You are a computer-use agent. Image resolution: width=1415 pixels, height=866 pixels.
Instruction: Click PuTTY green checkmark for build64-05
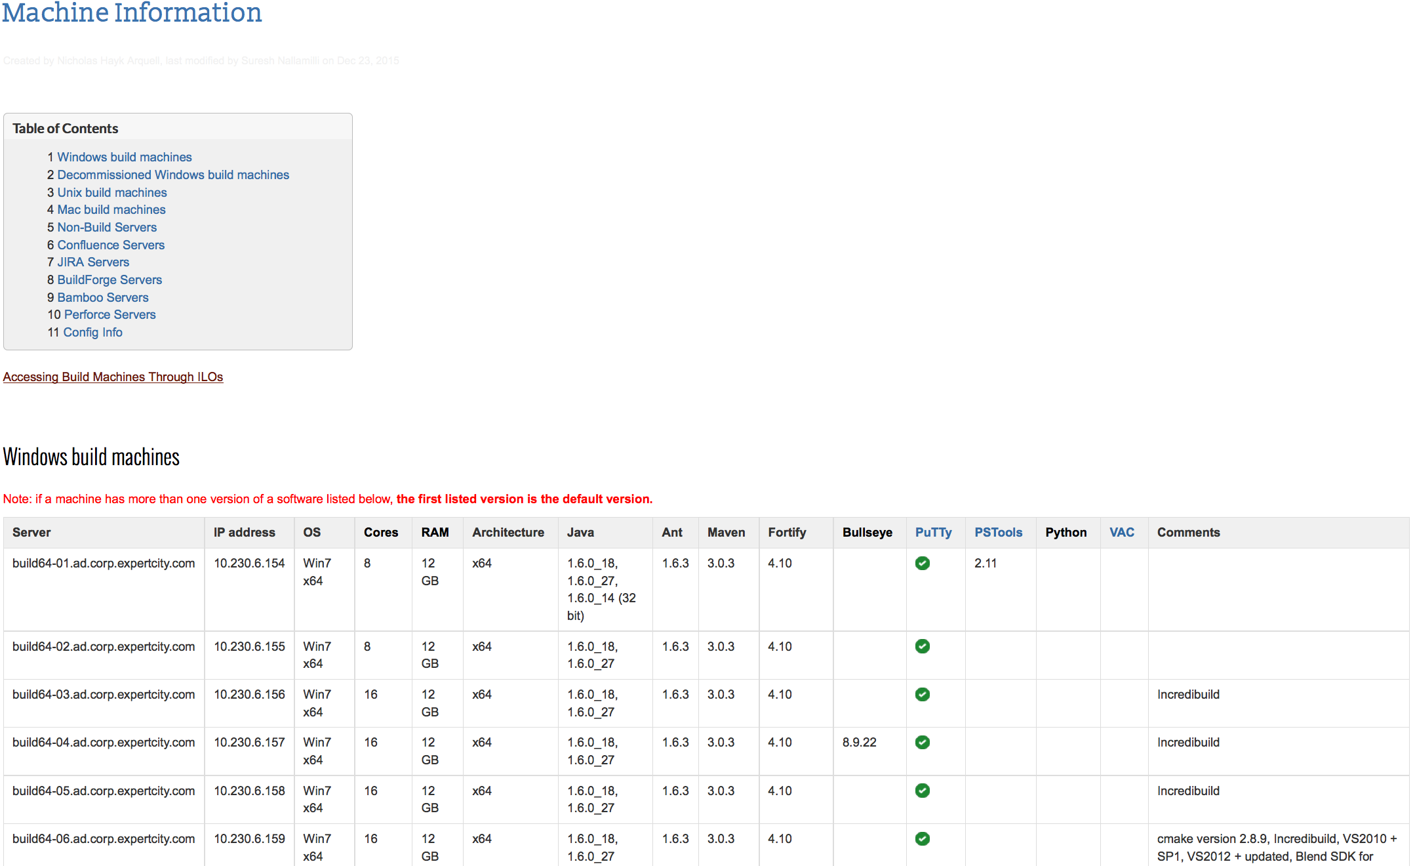(922, 791)
